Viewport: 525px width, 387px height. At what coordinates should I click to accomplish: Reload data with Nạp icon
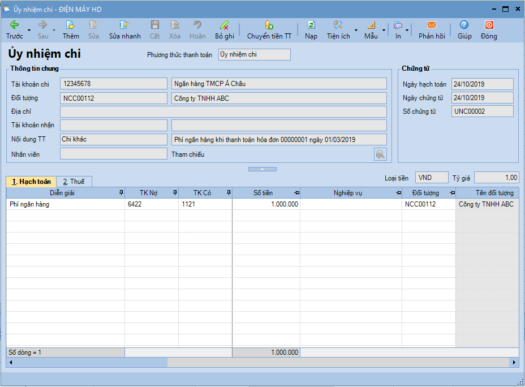pyautogui.click(x=311, y=25)
